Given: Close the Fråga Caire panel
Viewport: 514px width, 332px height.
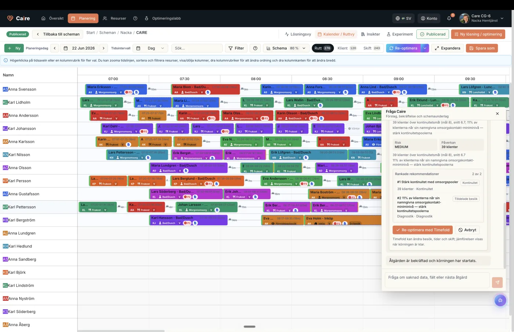Looking at the screenshot, I should [x=497, y=114].
